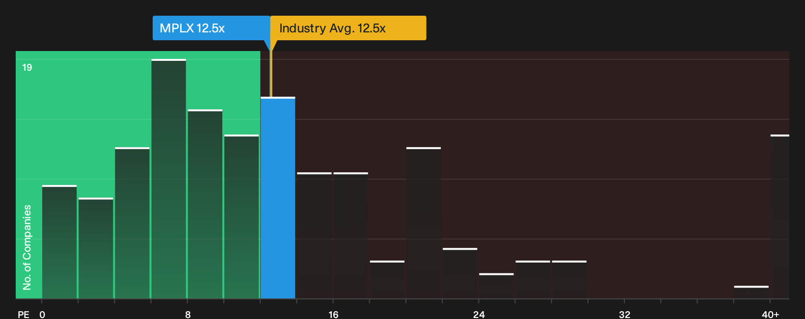This screenshot has height=319, width=805.
Task: Click the '24' x-axis tick label
Action: click(x=479, y=314)
